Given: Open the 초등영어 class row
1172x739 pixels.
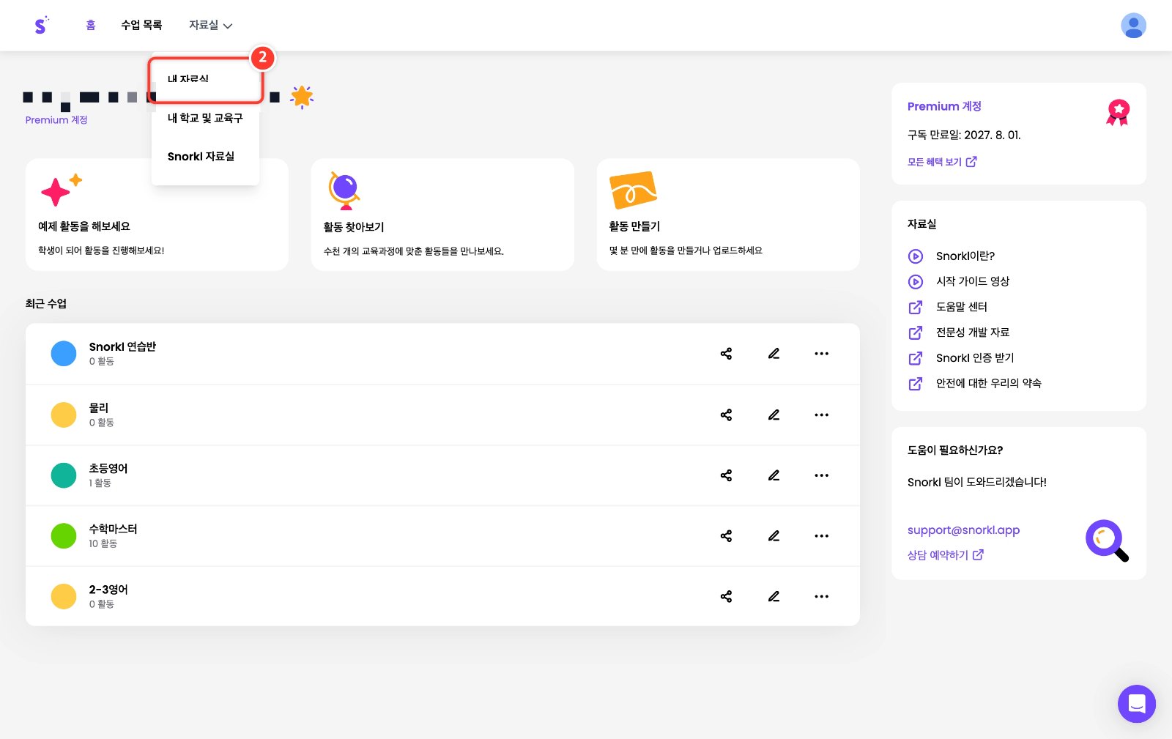Looking at the screenshot, I should [442, 475].
